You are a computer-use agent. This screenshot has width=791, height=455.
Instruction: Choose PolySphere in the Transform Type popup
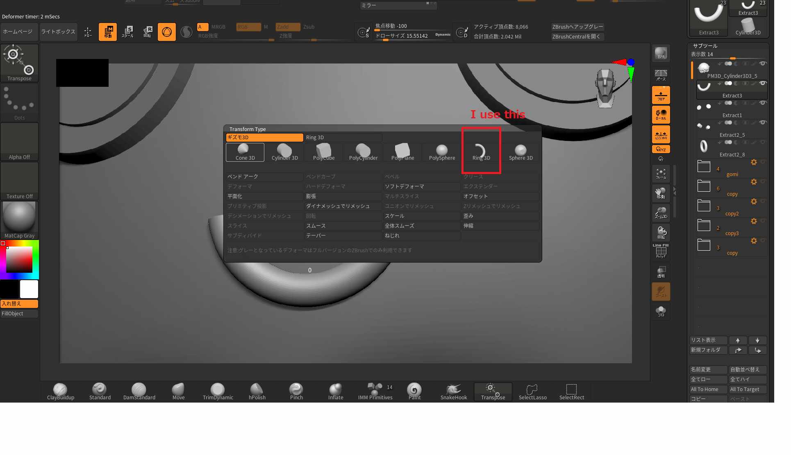441,152
